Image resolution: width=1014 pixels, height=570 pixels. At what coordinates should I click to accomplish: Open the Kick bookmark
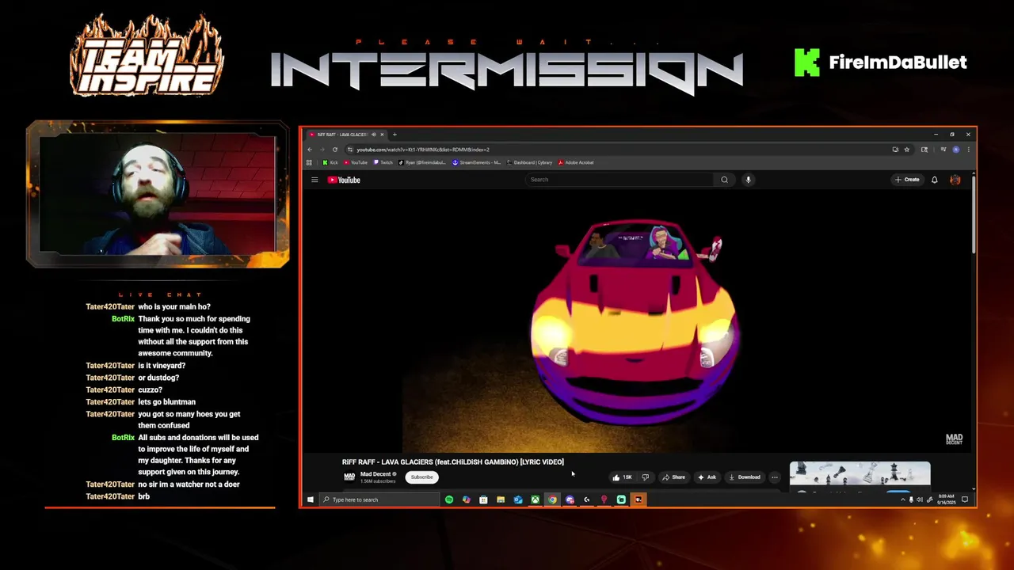tap(330, 162)
